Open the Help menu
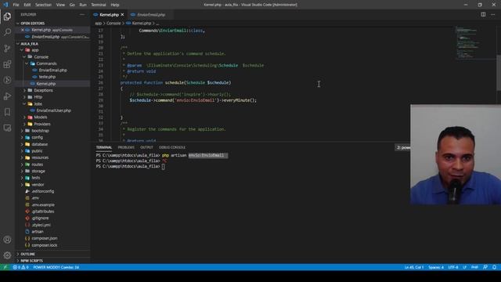The image size is (501, 282). (115, 5)
